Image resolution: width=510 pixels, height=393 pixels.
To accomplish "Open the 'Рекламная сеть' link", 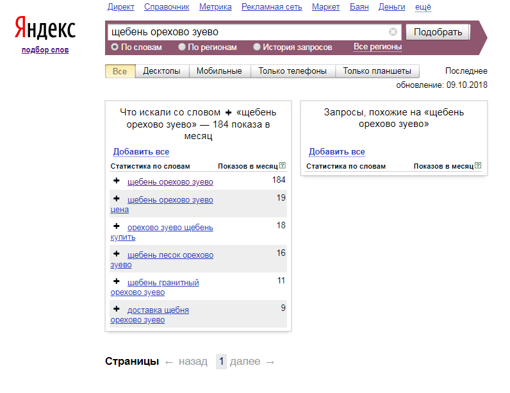I will [x=272, y=7].
